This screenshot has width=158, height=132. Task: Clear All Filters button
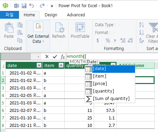click(x=152, y=33)
